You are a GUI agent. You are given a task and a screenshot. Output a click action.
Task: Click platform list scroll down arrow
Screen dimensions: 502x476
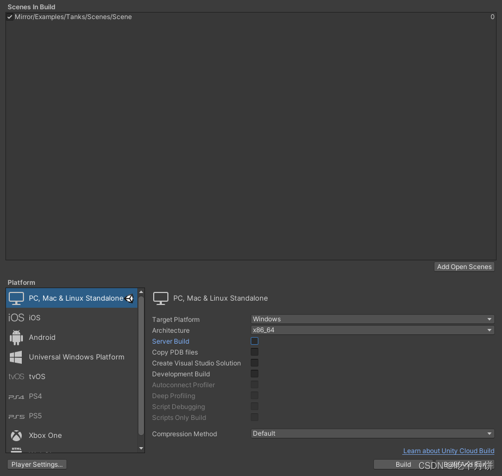[x=141, y=448]
